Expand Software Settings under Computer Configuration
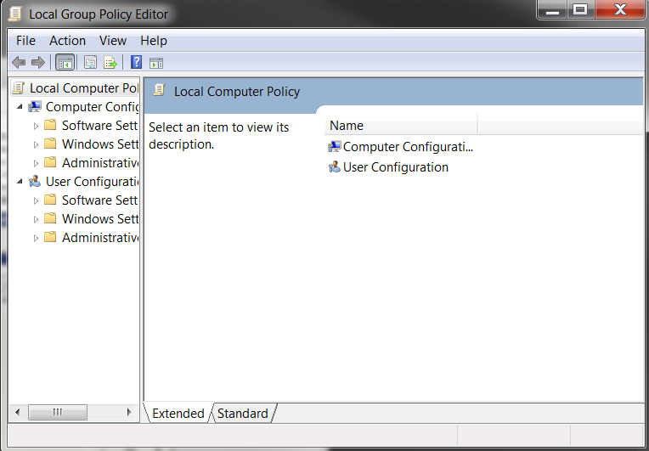 click(36, 126)
